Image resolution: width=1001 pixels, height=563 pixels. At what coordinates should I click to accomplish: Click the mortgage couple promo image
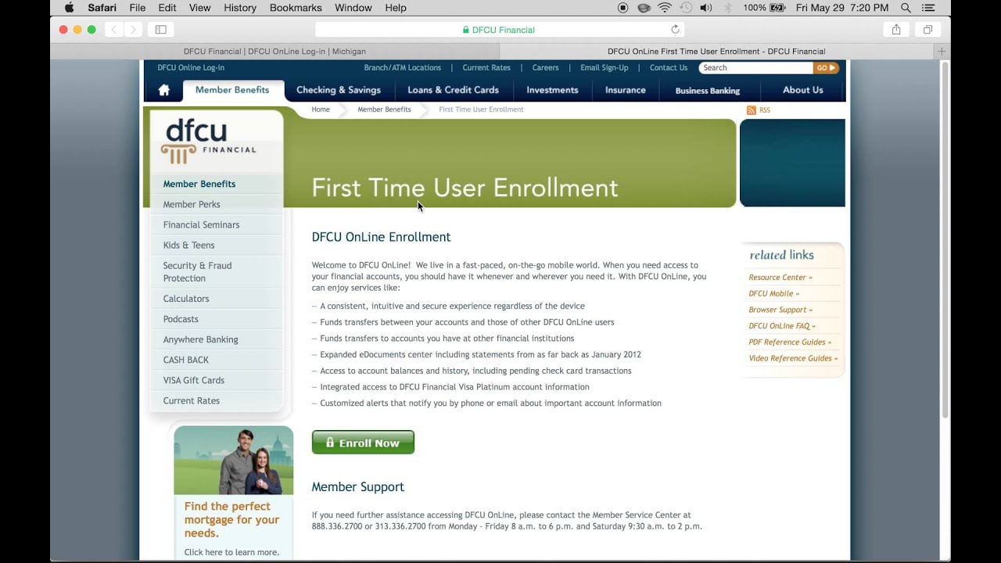click(x=234, y=461)
